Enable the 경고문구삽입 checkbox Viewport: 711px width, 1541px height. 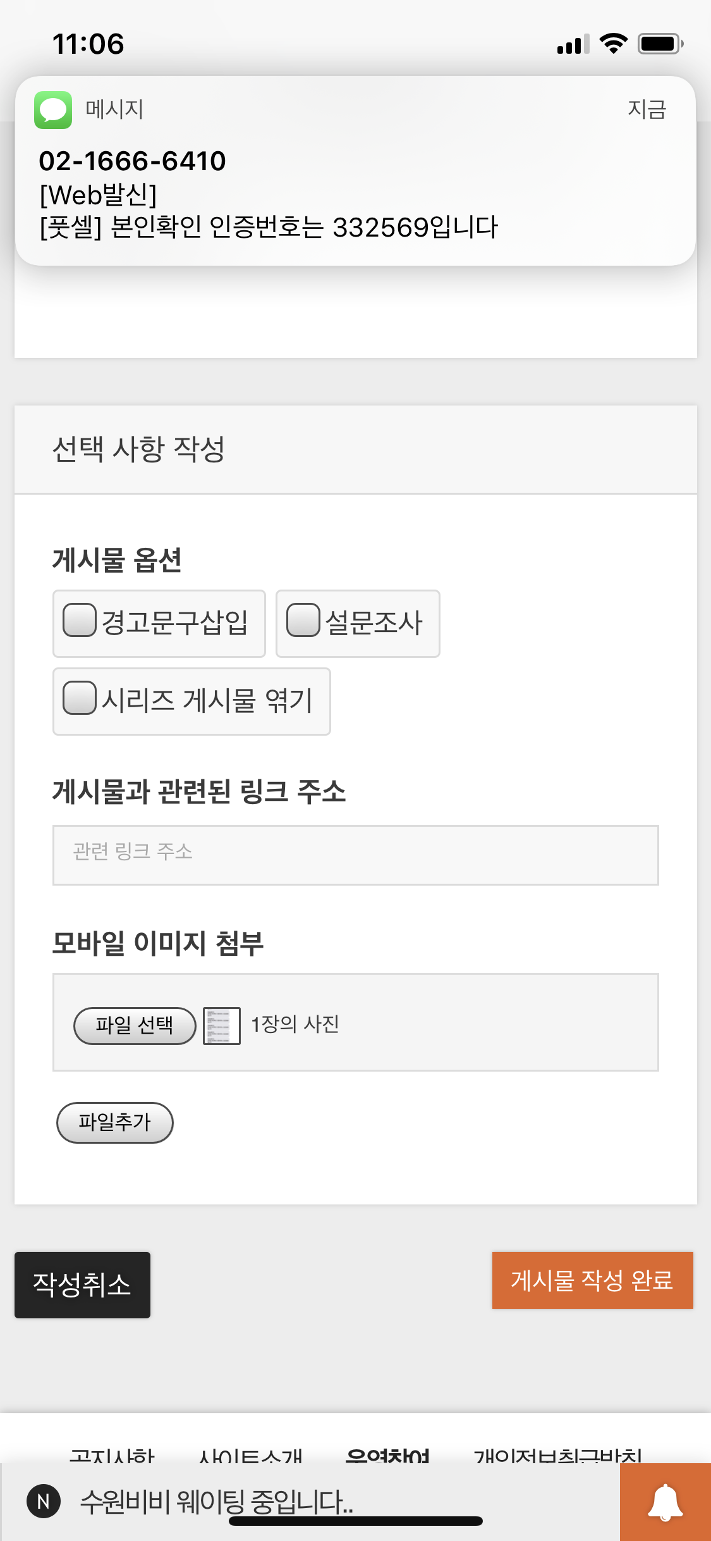coord(80,620)
